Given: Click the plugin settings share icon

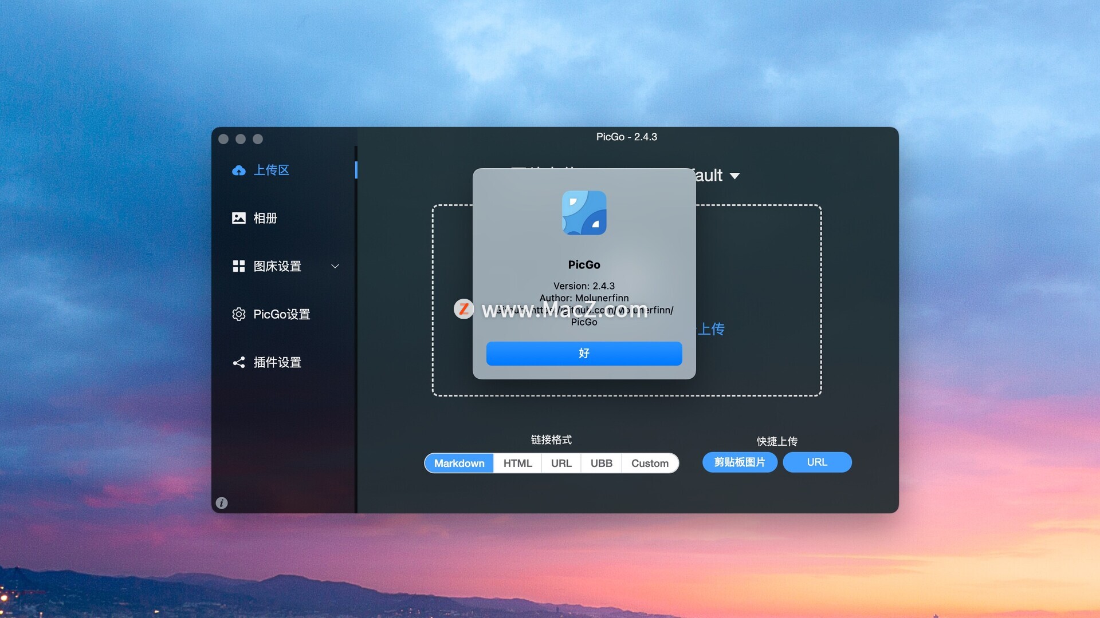Looking at the screenshot, I should pos(238,362).
